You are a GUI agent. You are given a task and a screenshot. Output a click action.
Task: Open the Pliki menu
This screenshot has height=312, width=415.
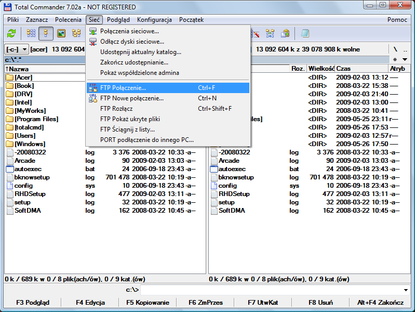tap(13, 20)
